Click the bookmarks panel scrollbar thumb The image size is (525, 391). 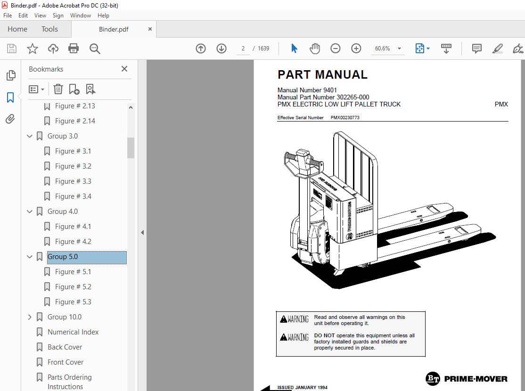pyautogui.click(x=131, y=147)
